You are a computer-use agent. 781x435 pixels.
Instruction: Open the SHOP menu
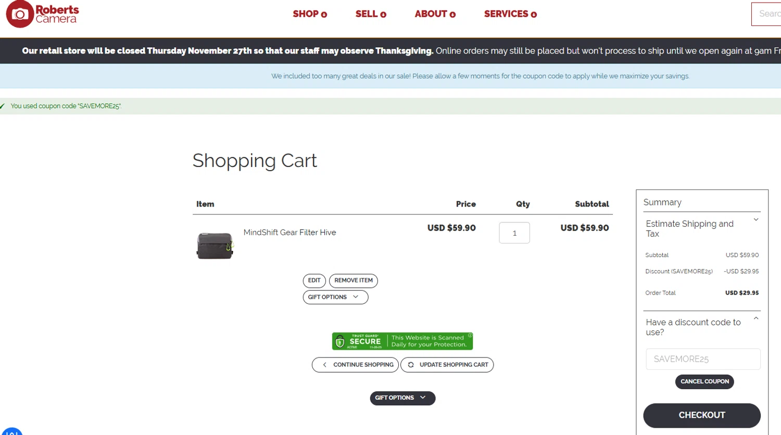pos(310,14)
